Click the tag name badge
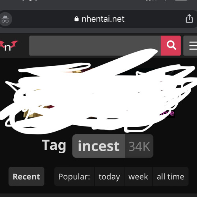 pyautogui.click(x=99, y=146)
